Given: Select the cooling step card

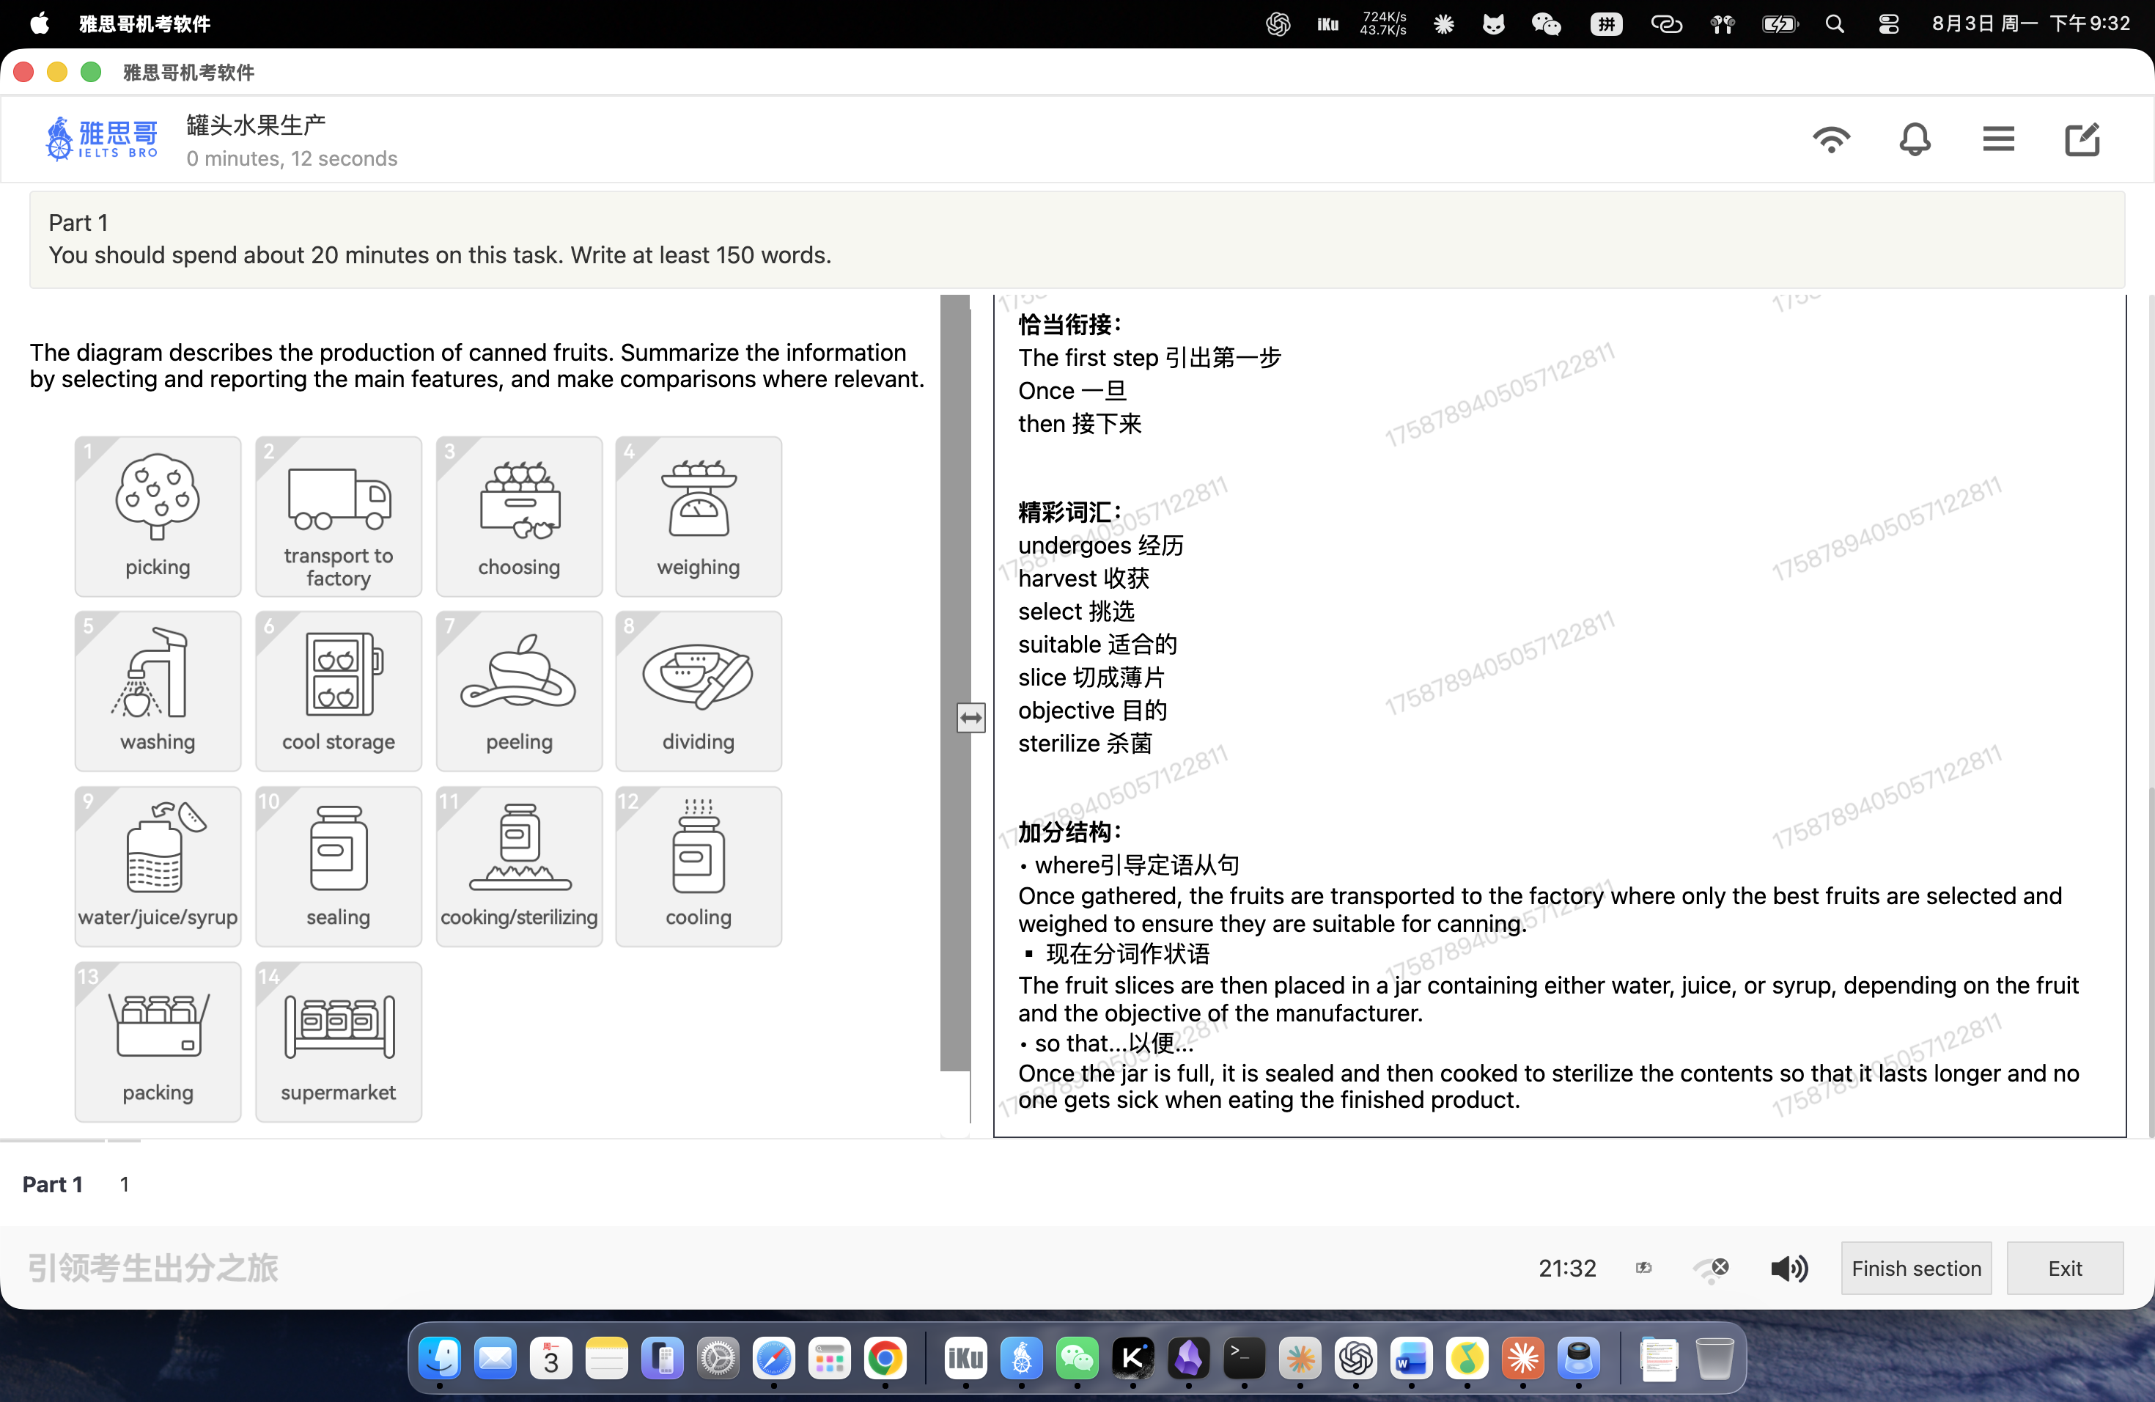Looking at the screenshot, I should click(698, 867).
